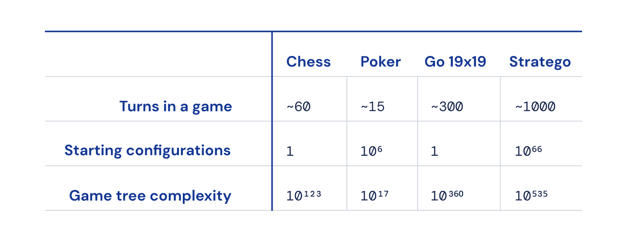Select the Starting configurations row label
The height and width of the screenshot is (243, 627).
(148, 150)
